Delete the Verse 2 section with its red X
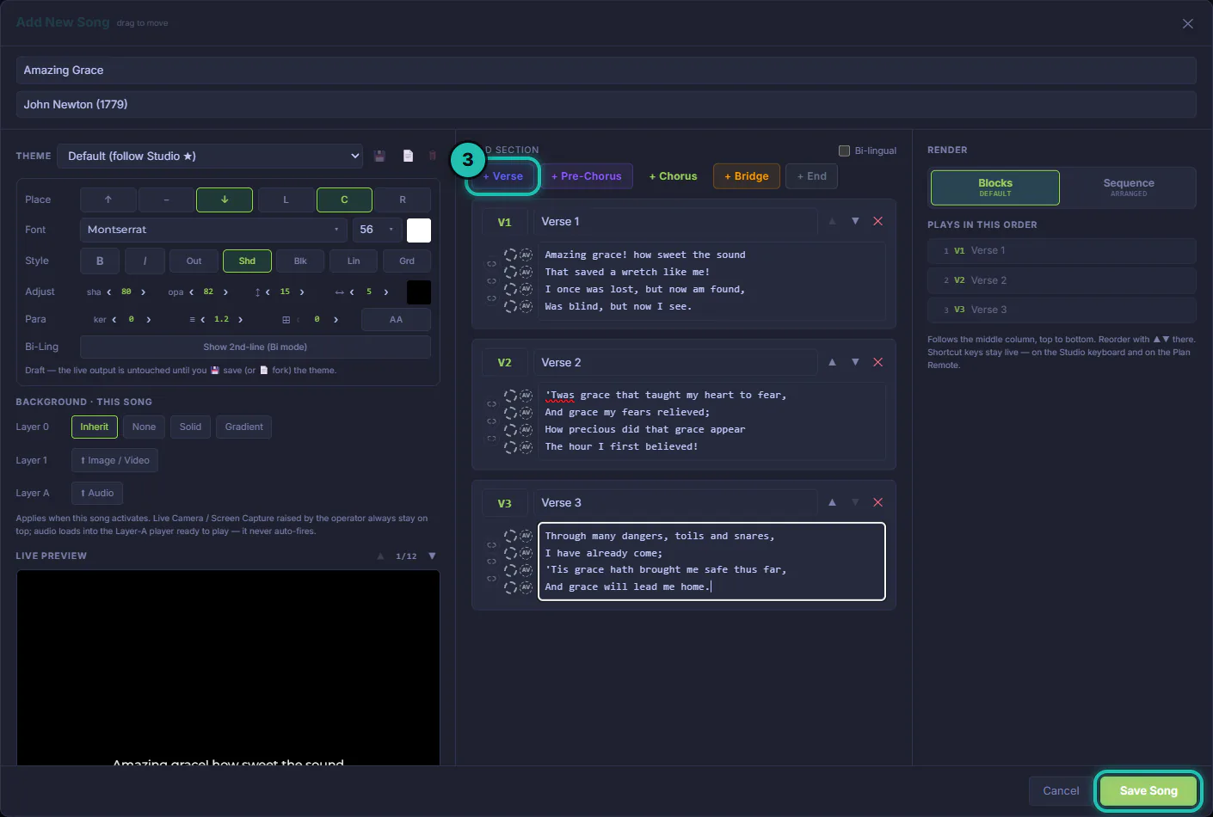Viewport: 1213px width, 817px height. point(878,362)
